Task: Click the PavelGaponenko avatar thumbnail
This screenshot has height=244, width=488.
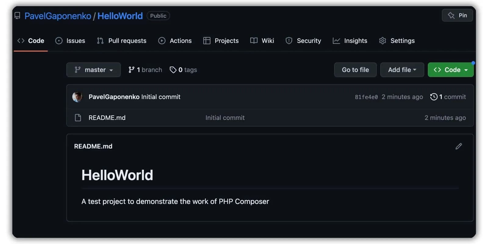Action: pyautogui.click(x=77, y=97)
